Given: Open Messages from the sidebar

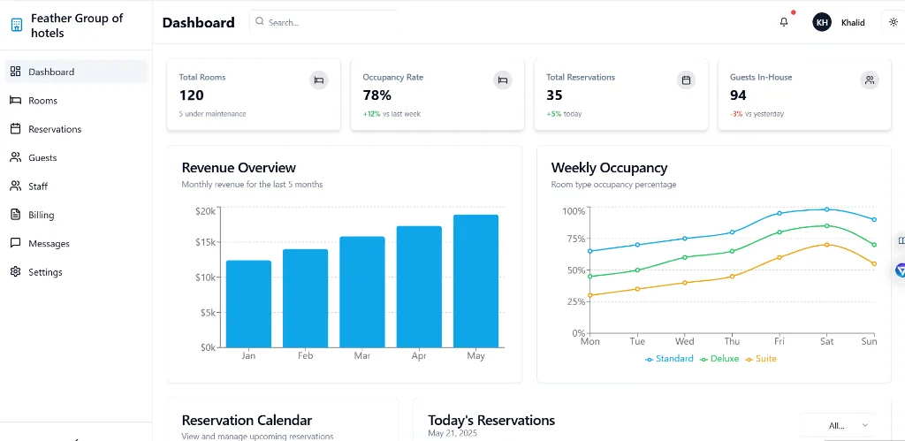Looking at the screenshot, I should (76, 243).
